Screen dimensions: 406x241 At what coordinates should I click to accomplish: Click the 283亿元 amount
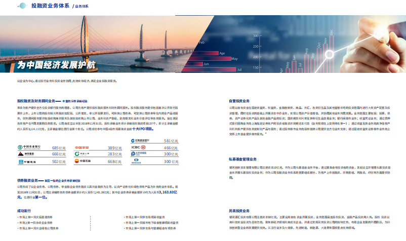tap(115, 154)
